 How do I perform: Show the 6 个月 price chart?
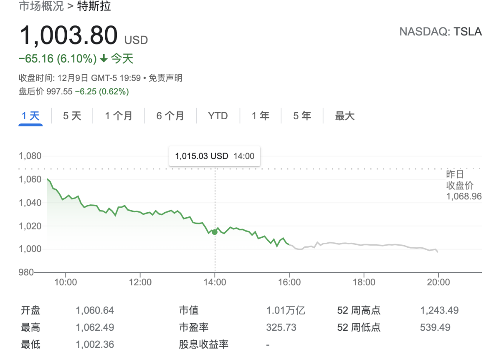(170, 116)
